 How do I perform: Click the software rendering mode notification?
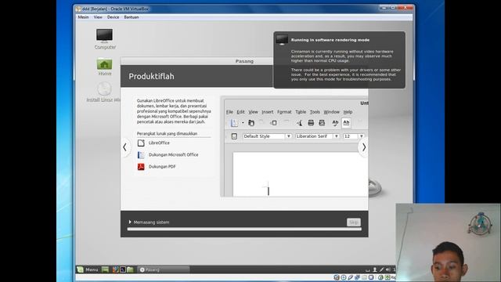pos(339,60)
